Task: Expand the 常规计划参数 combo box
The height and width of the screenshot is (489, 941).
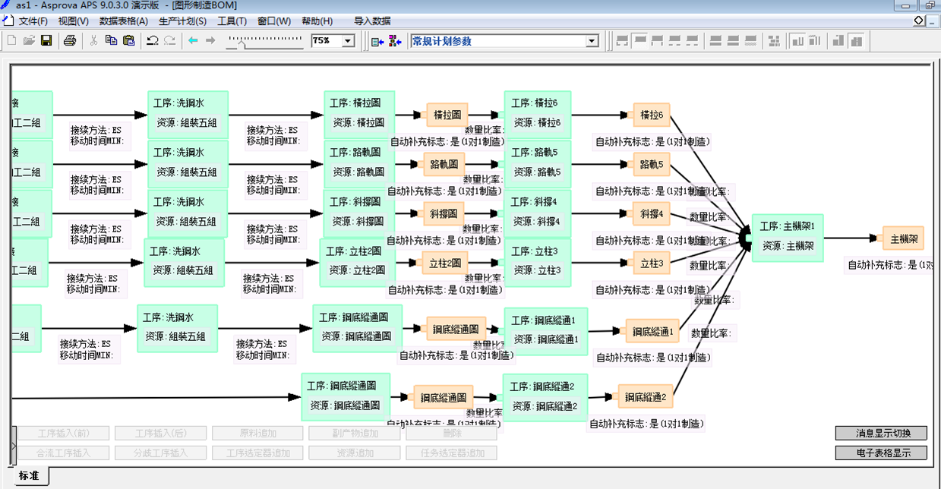Action: click(592, 41)
